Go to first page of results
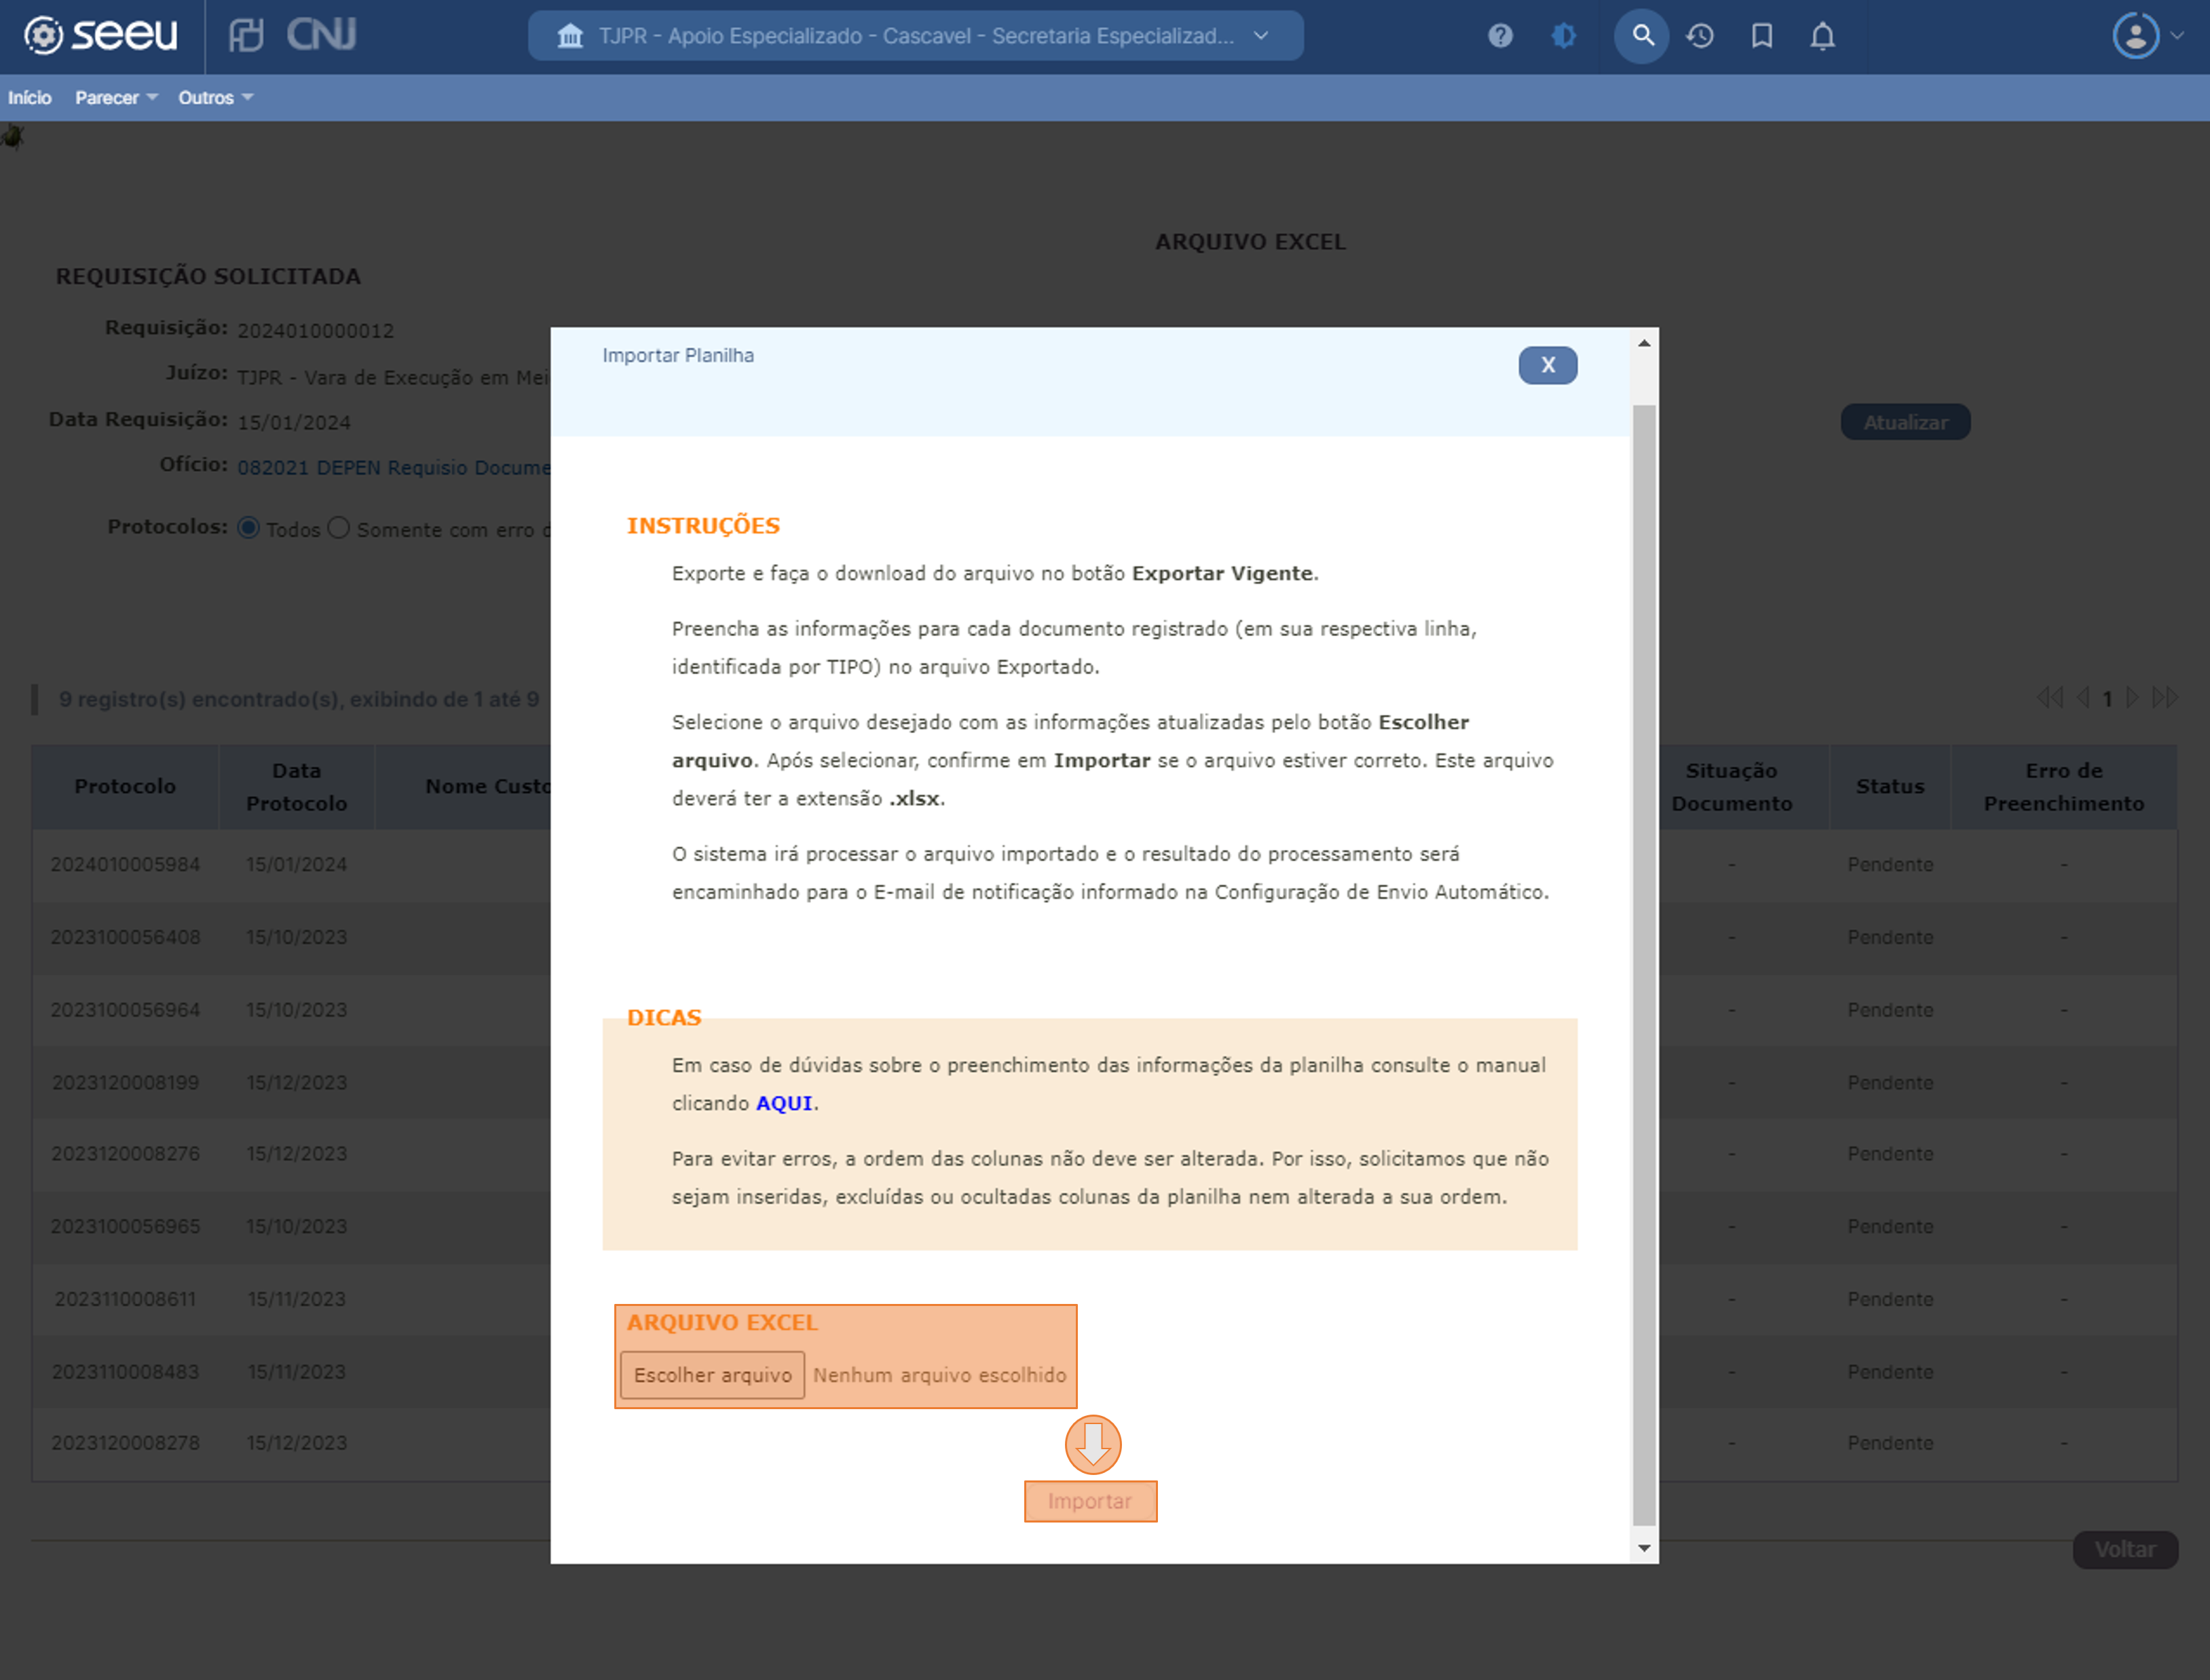 pyautogui.click(x=2050, y=697)
